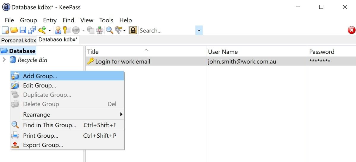Click the Copy URL toolbar icon

(x=91, y=30)
